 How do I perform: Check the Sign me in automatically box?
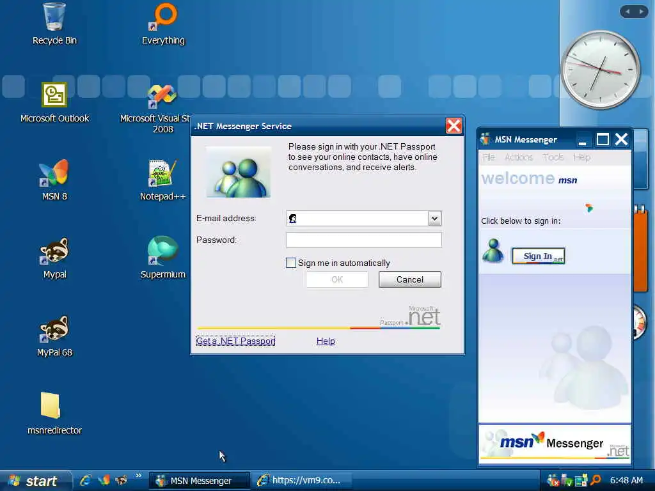pos(291,263)
